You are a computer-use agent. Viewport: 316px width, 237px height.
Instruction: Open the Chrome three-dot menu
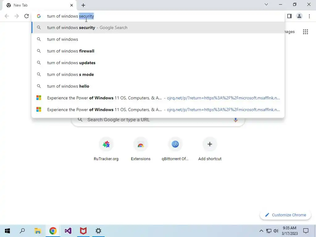click(x=309, y=16)
